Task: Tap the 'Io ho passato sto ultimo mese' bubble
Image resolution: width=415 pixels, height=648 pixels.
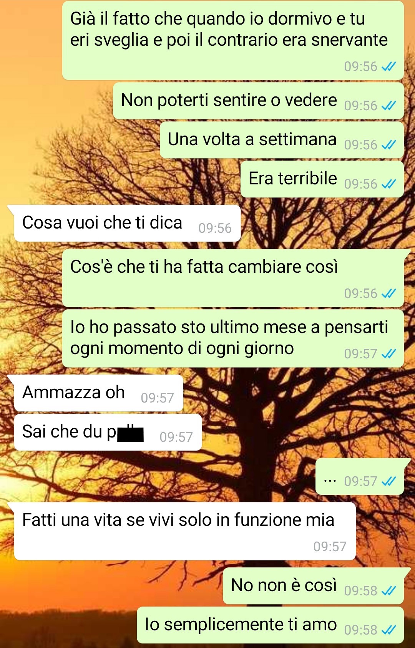Action: click(x=233, y=338)
